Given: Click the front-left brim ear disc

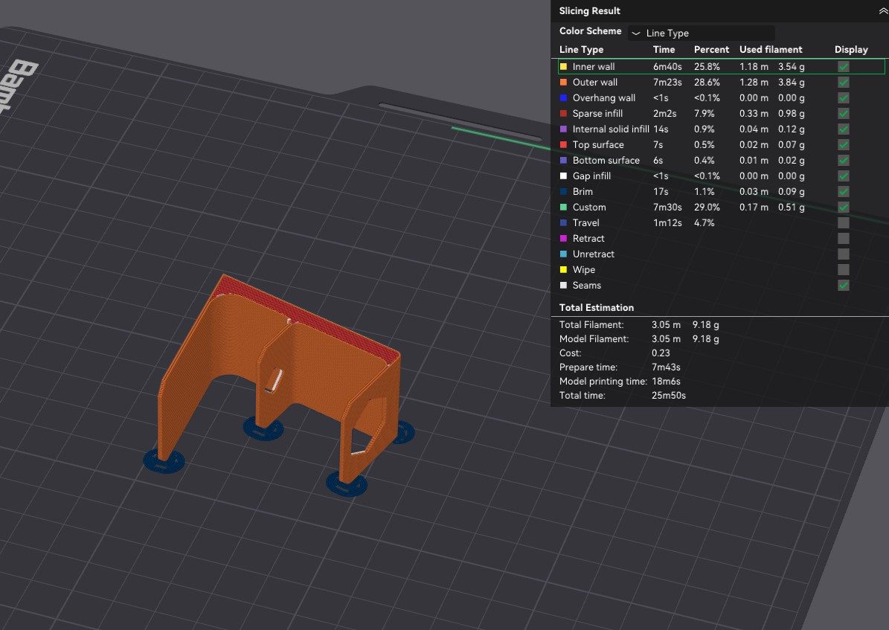Looking at the screenshot, I should 164,461.
